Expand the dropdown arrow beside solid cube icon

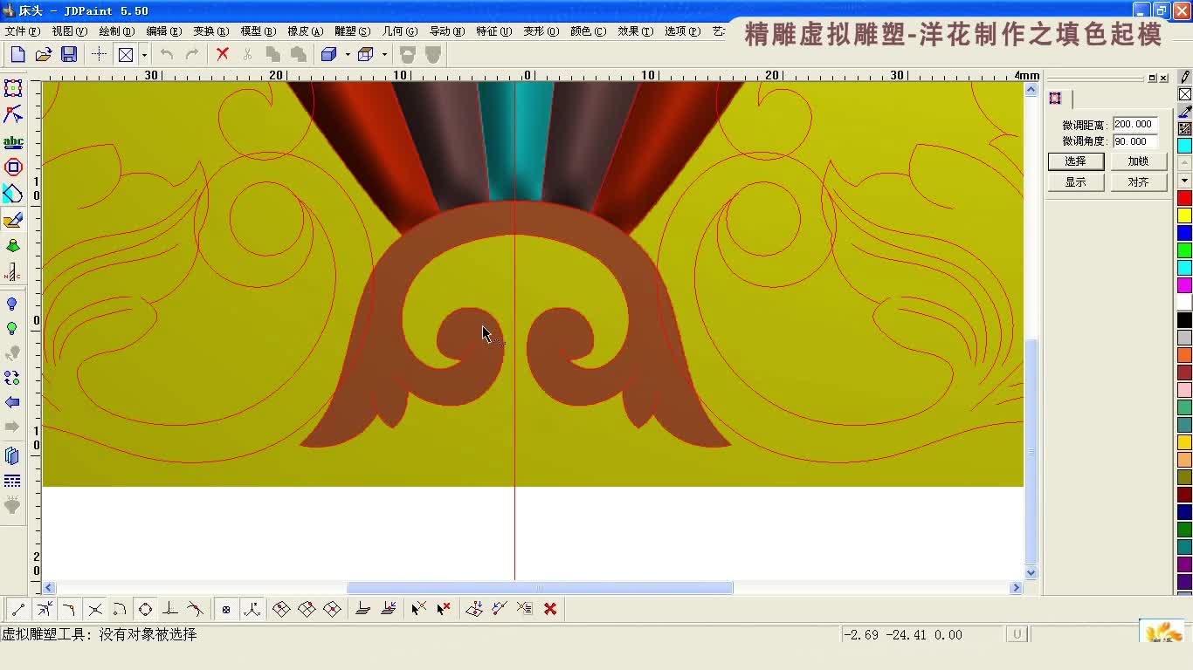click(x=348, y=54)
